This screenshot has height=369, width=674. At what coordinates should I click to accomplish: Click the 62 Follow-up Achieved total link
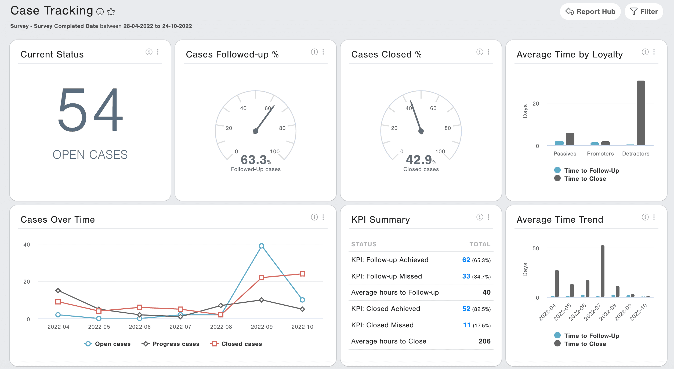click(x=466, y=260)
